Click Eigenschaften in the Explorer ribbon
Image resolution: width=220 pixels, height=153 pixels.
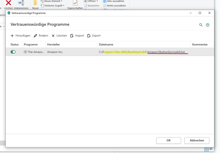click(x=75, y=5)
